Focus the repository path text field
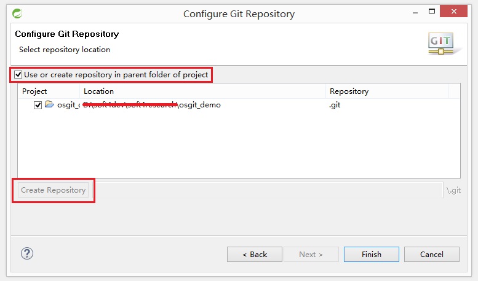This screenshot has width=478, height=281. 269,190
